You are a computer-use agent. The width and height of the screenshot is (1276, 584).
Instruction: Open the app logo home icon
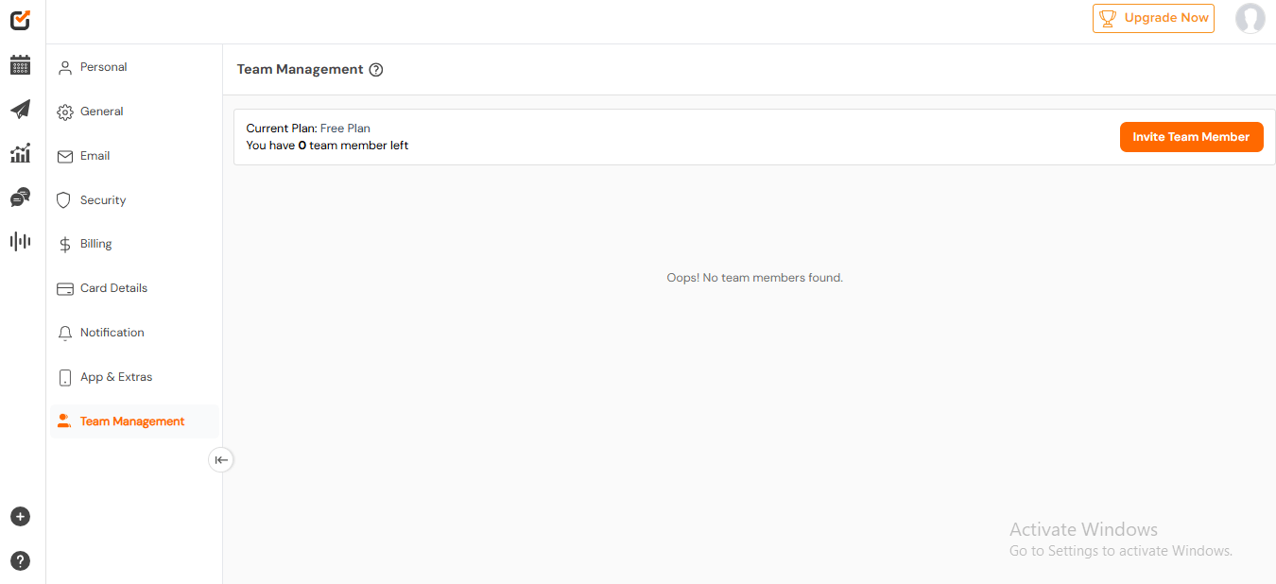click(x=20, y=19)
